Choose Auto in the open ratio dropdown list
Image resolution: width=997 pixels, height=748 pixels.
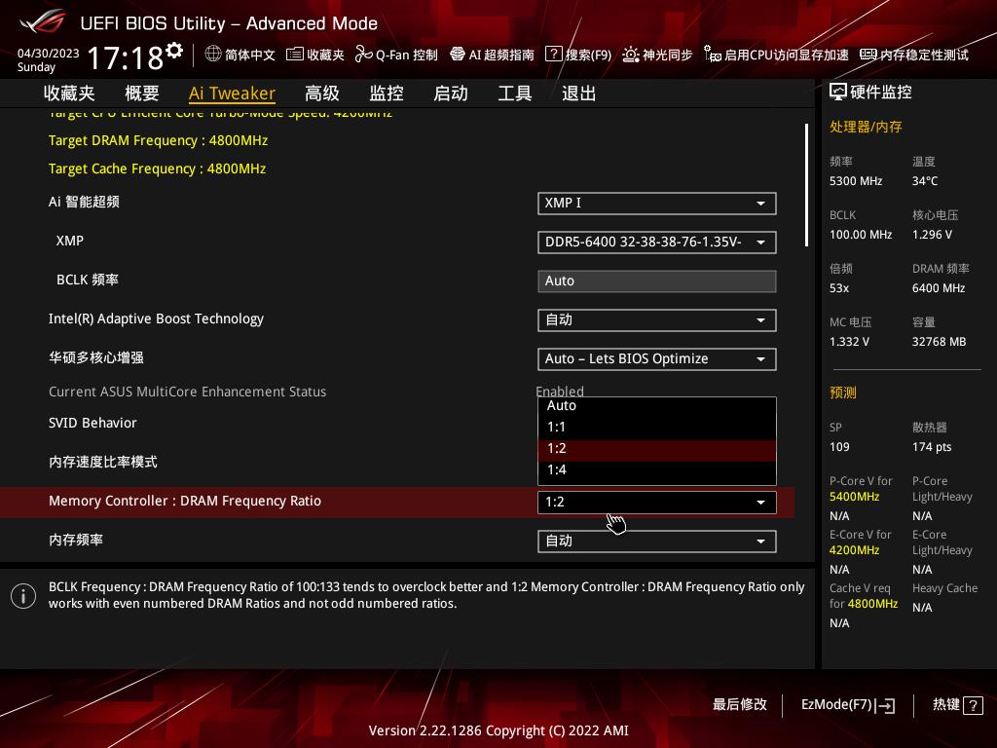coord(656,405)
